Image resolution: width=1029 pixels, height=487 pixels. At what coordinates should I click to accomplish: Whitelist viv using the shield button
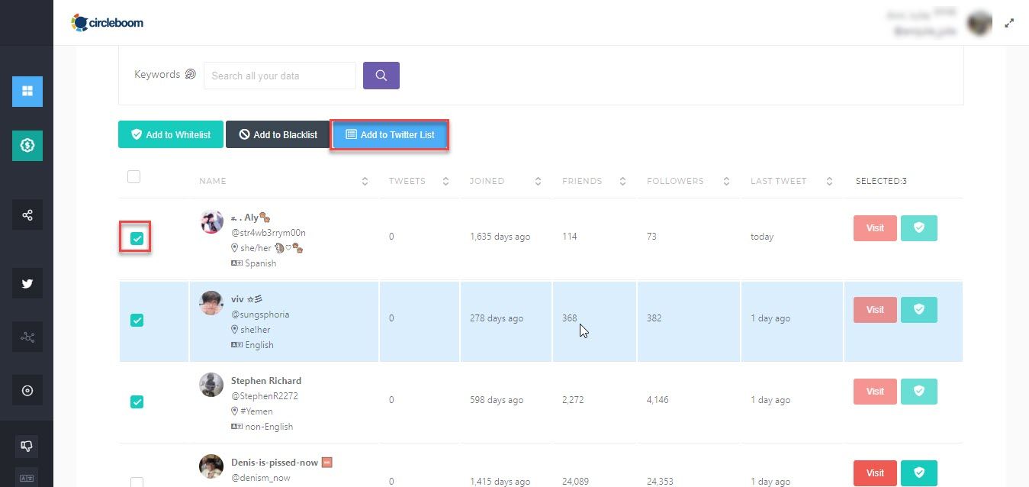(919, 310)
